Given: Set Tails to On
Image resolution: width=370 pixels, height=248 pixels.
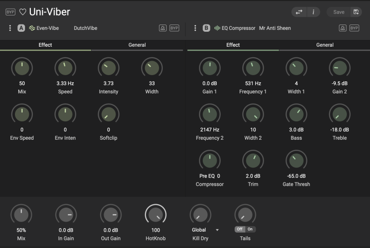Looking at the screenshot, I should [250, 229].
